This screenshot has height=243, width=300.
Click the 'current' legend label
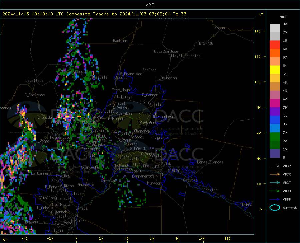tap(290, 208)
